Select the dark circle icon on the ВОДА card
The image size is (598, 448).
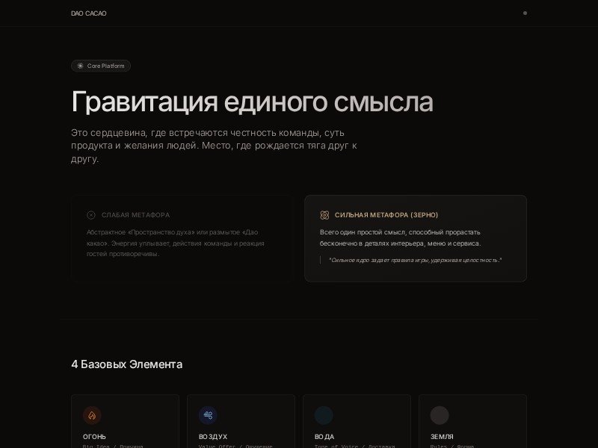click(324, 415)
